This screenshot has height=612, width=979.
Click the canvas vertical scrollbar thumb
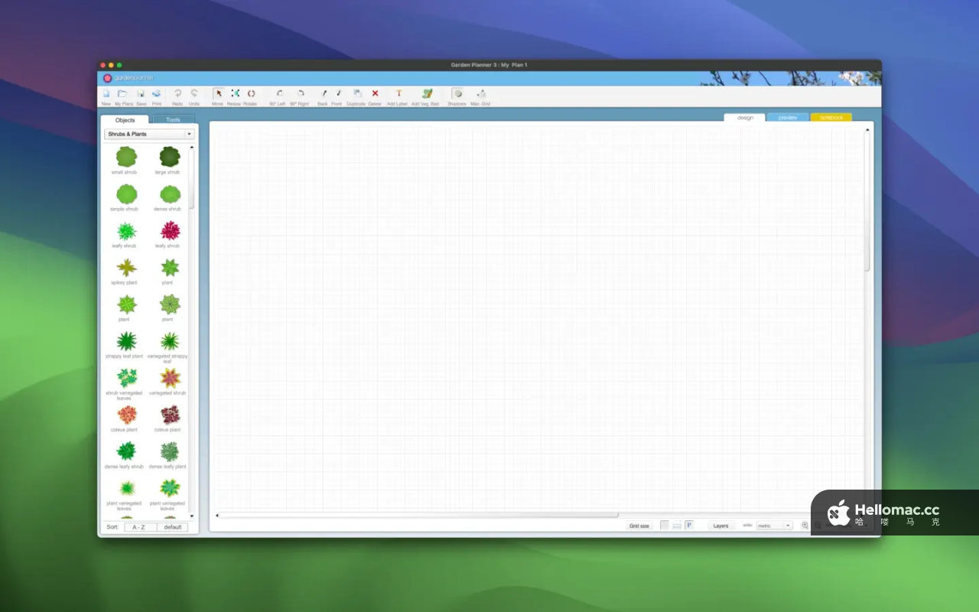(x=867, y=202)
